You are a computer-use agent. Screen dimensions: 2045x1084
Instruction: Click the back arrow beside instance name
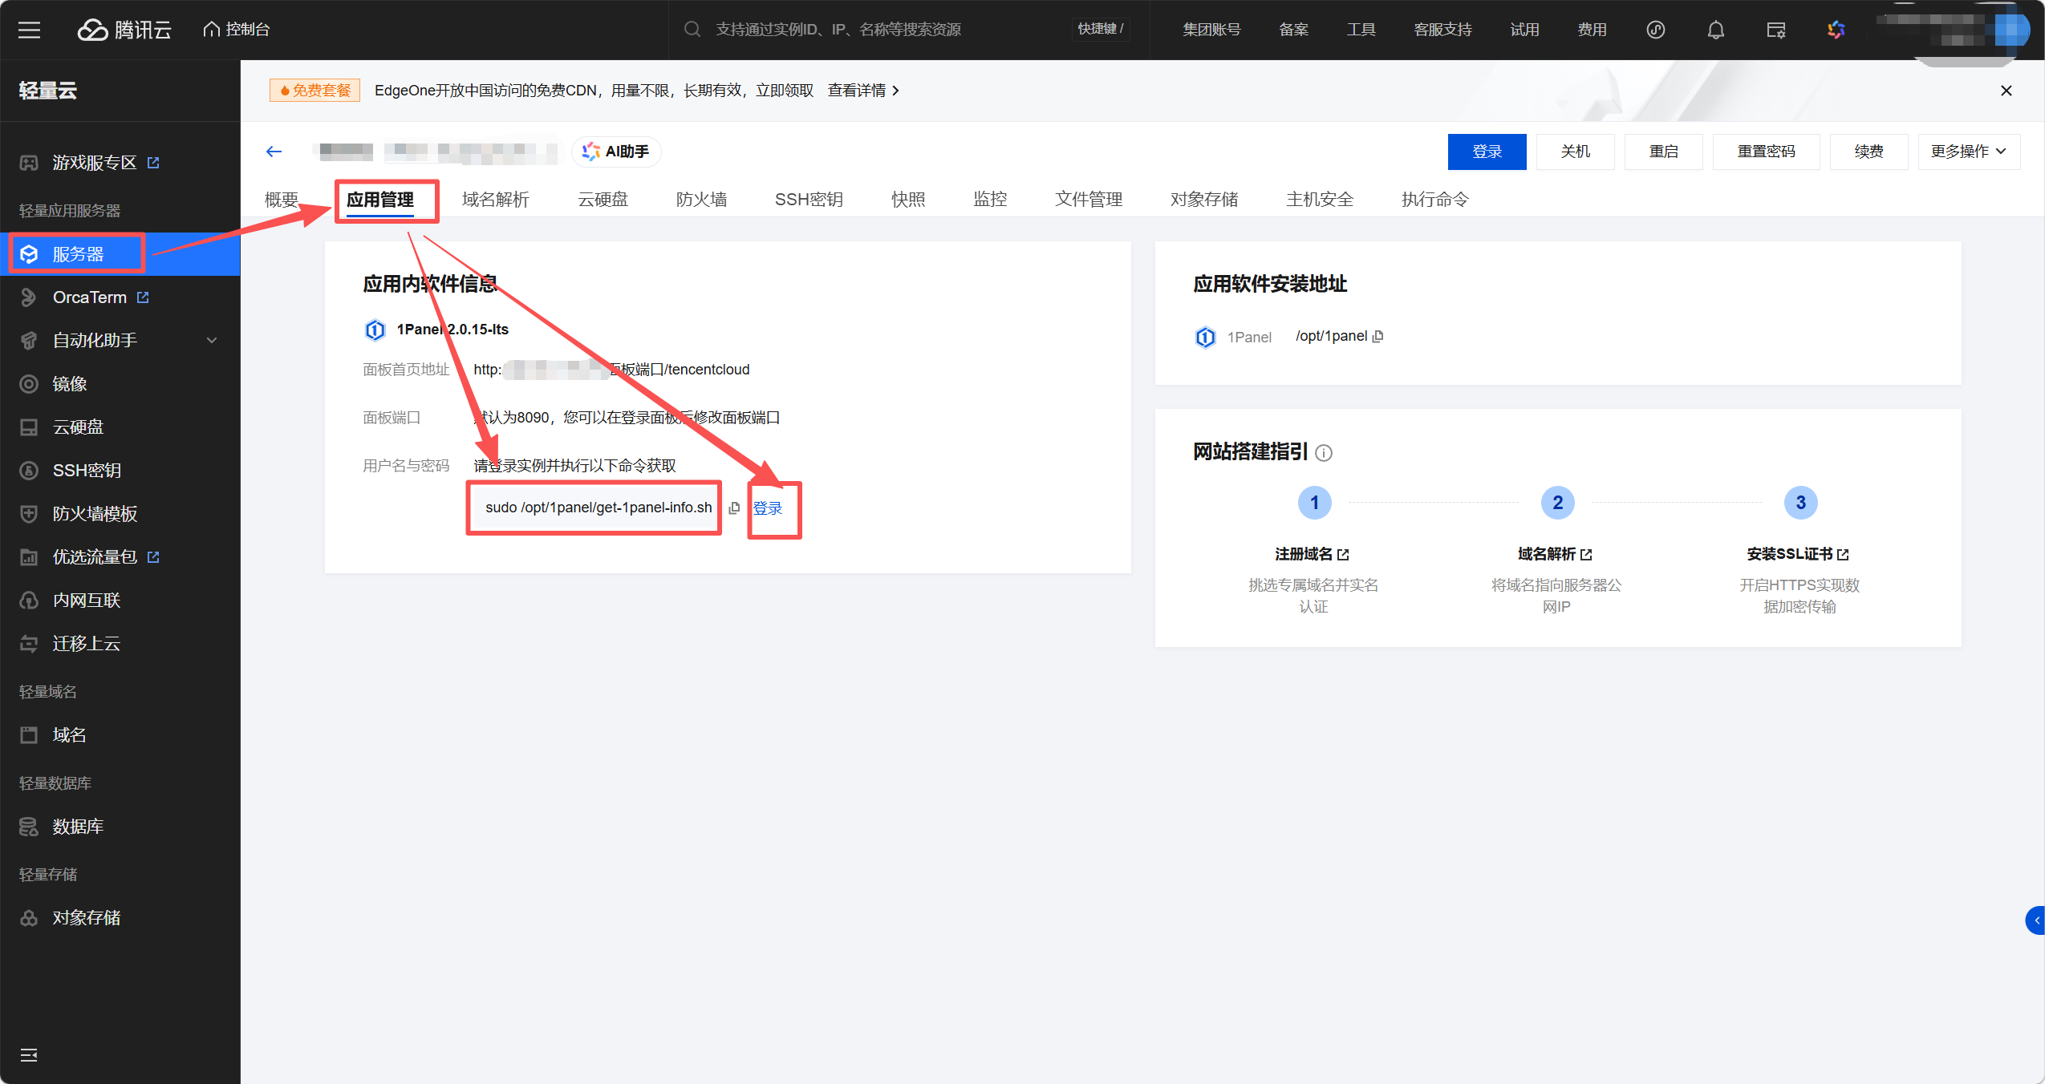tap(274, 152)
